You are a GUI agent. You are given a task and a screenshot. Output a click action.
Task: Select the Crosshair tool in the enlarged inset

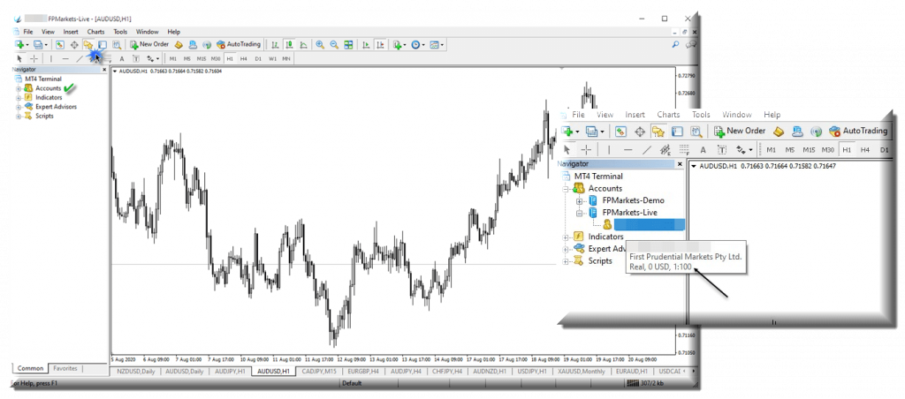[586, 150]
